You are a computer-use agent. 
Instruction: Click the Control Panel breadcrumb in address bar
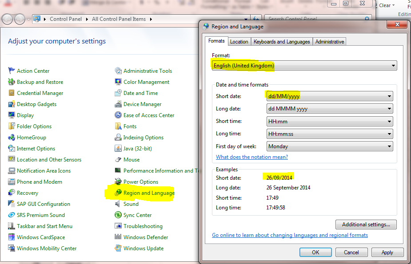click(x=65, y=19)
